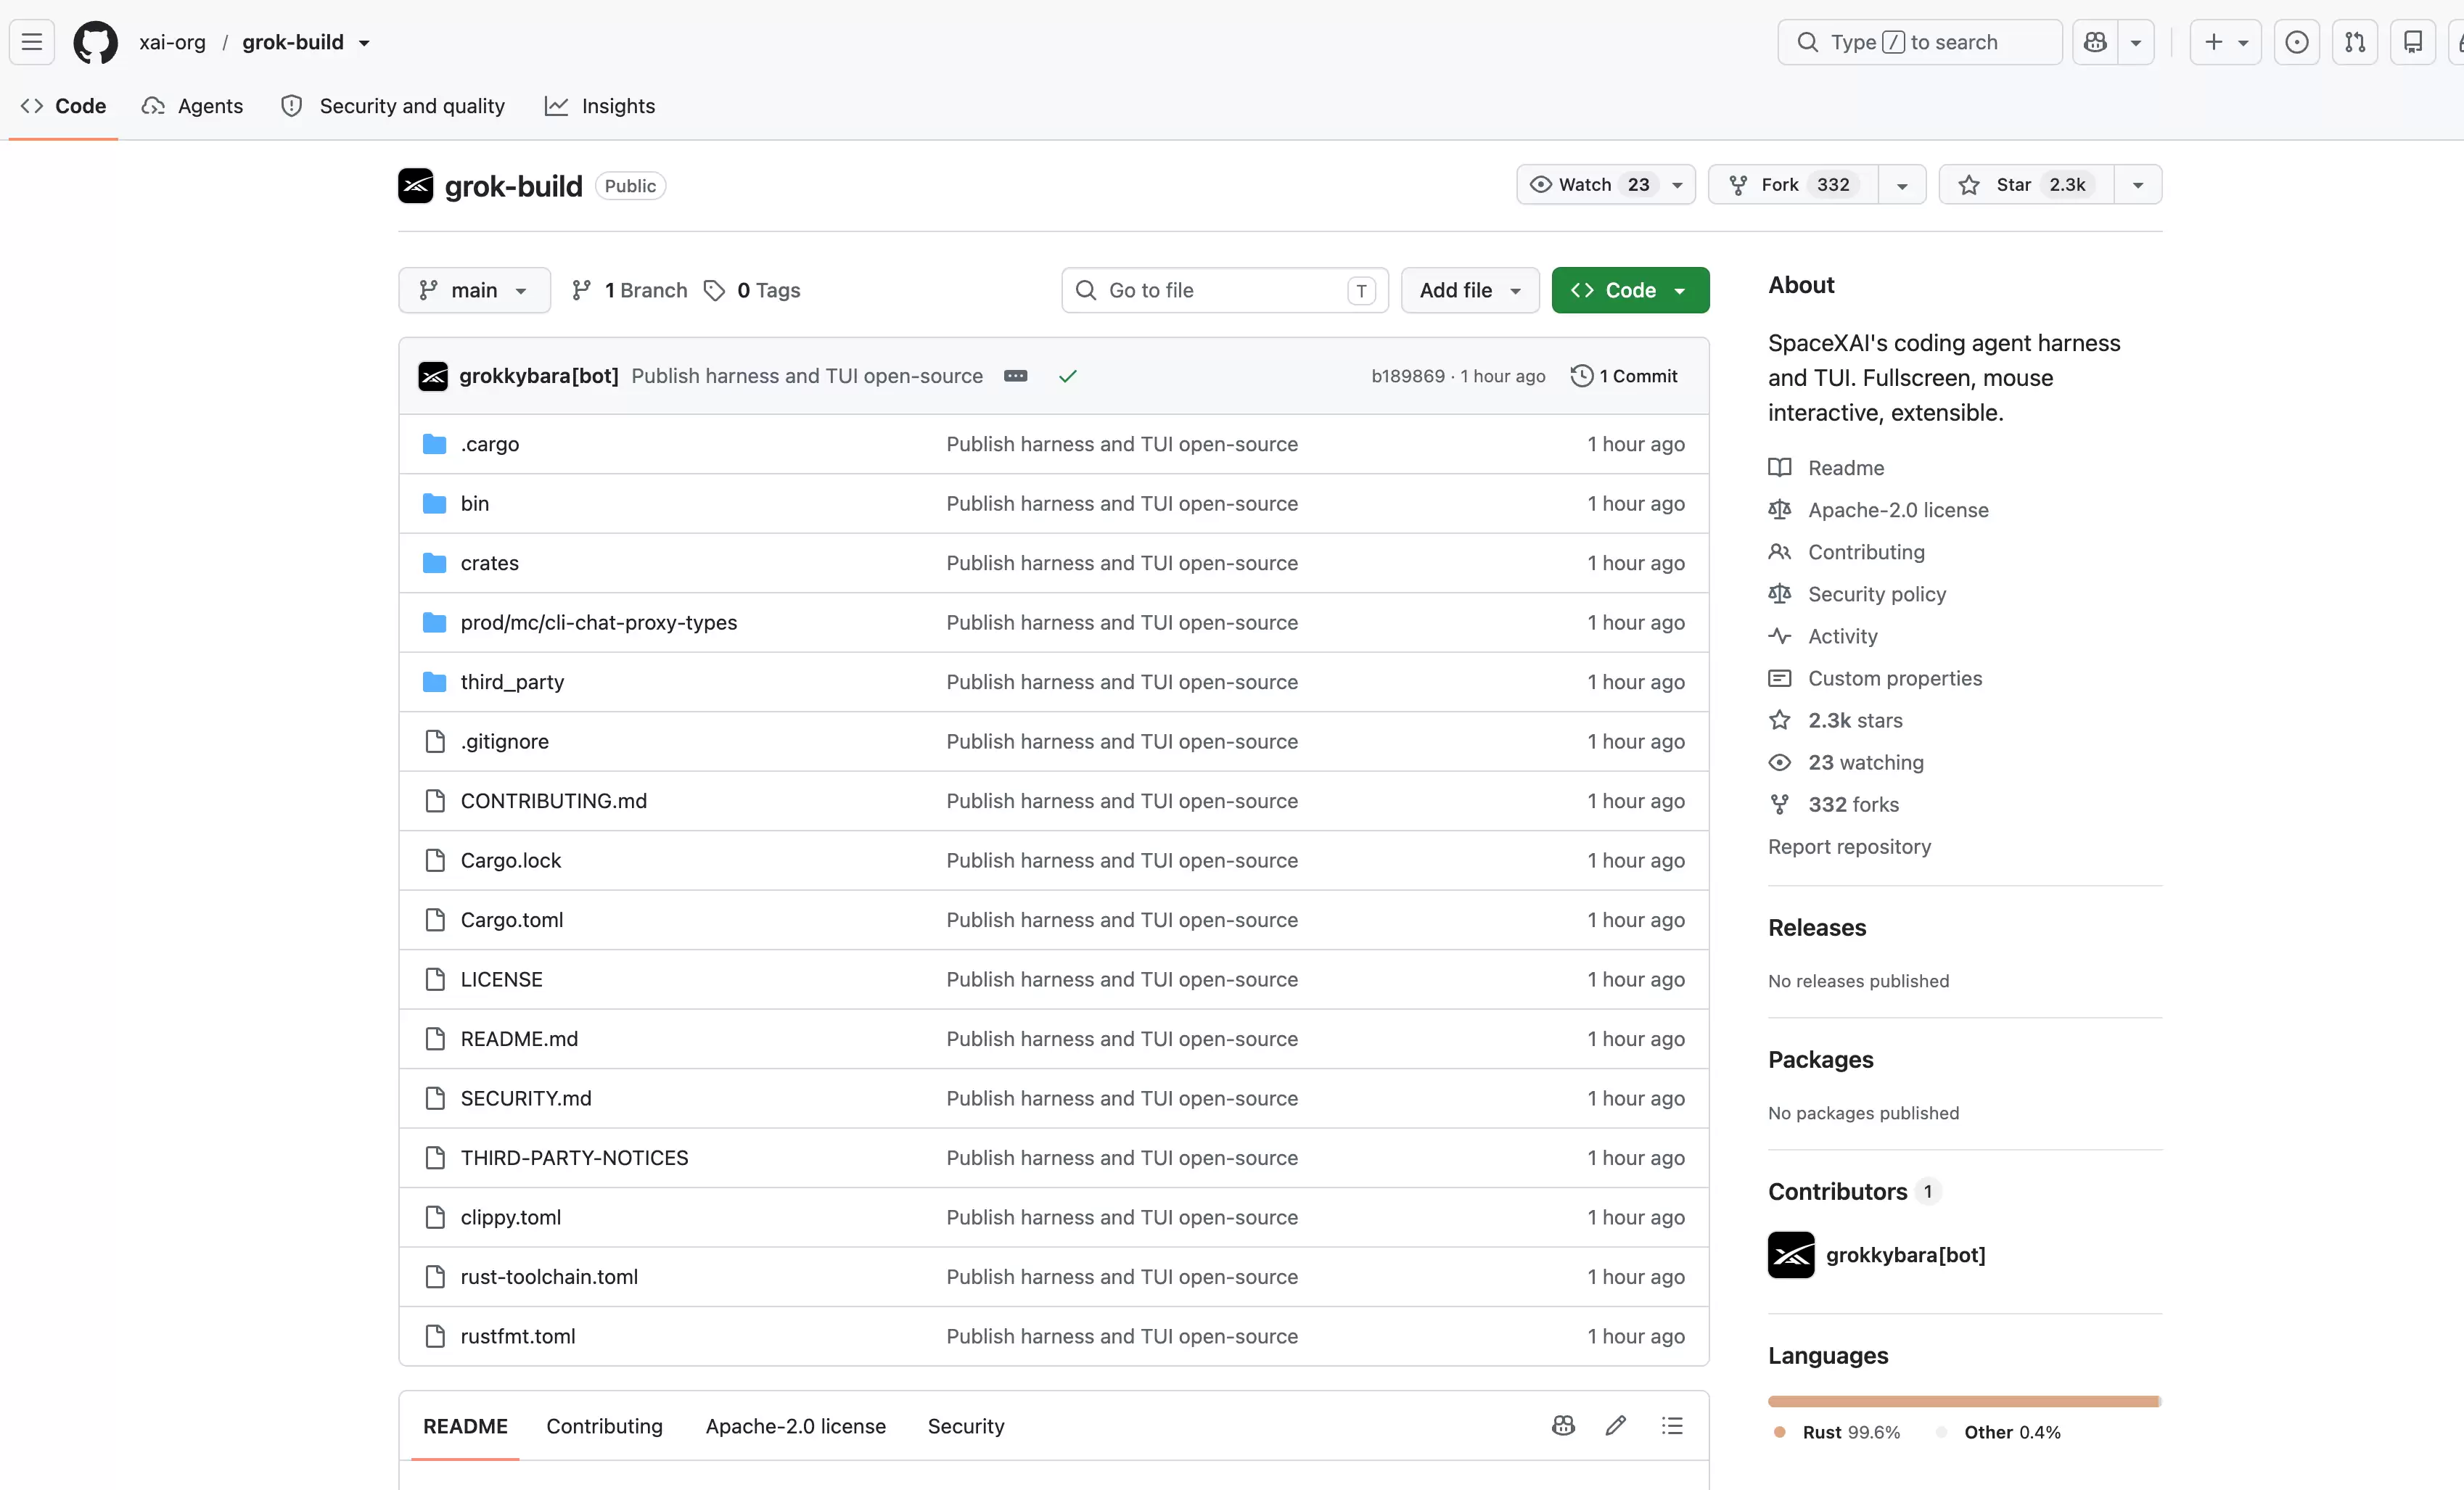Viewport: 2464px width, 1490px height.
Task: Open commit hash b189869
Action: (1408, 376)
